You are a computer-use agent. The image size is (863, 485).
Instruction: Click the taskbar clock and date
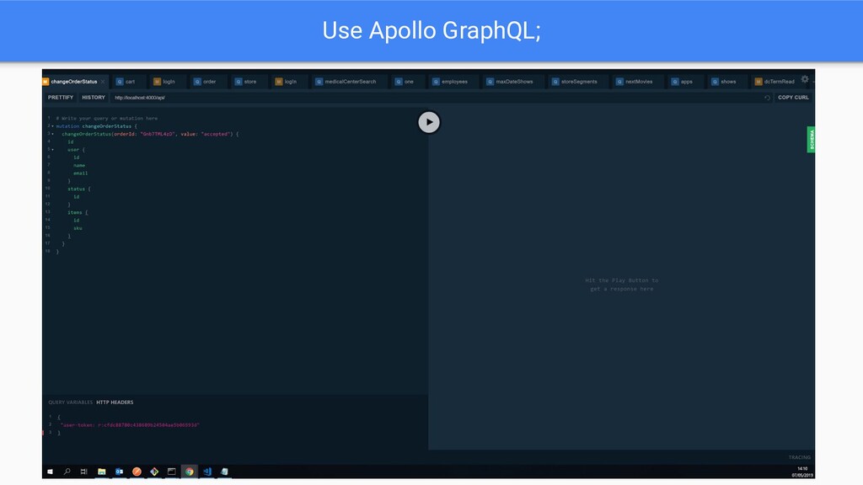(802, 472)
